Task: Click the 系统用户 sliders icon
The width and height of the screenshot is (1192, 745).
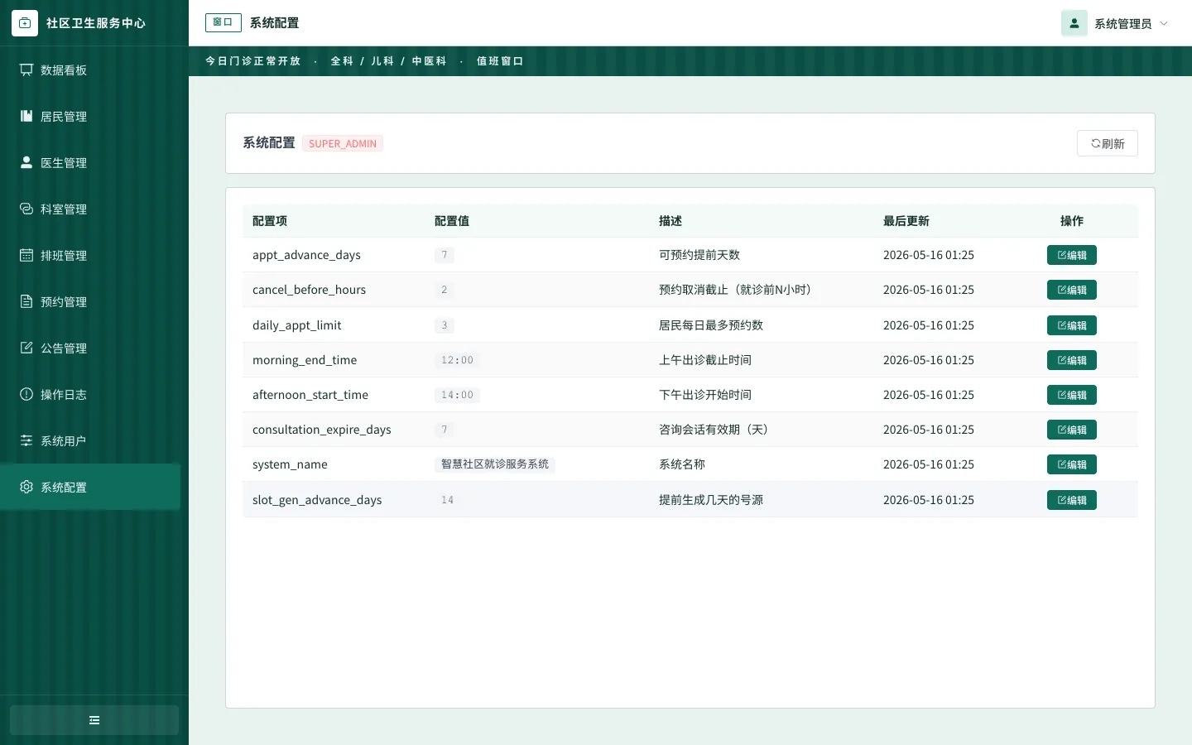Action: pos(26,441)
